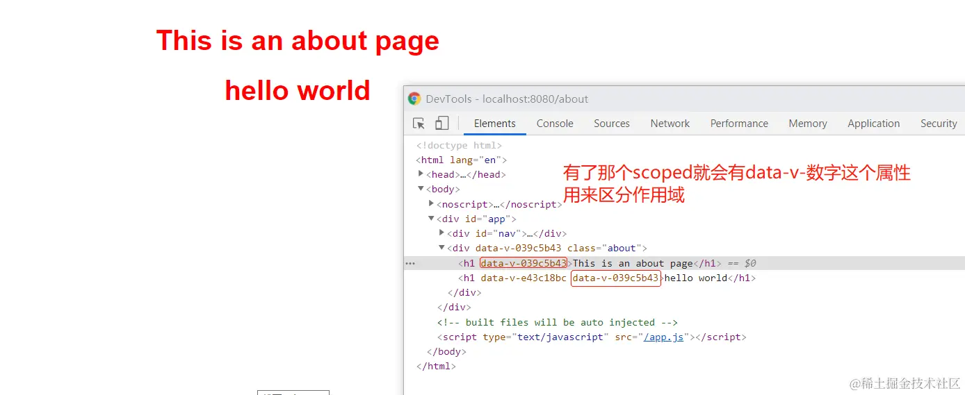Select the html lang="en" line
The width and height of the screenshot is (965, 395).
pos(462,160)
